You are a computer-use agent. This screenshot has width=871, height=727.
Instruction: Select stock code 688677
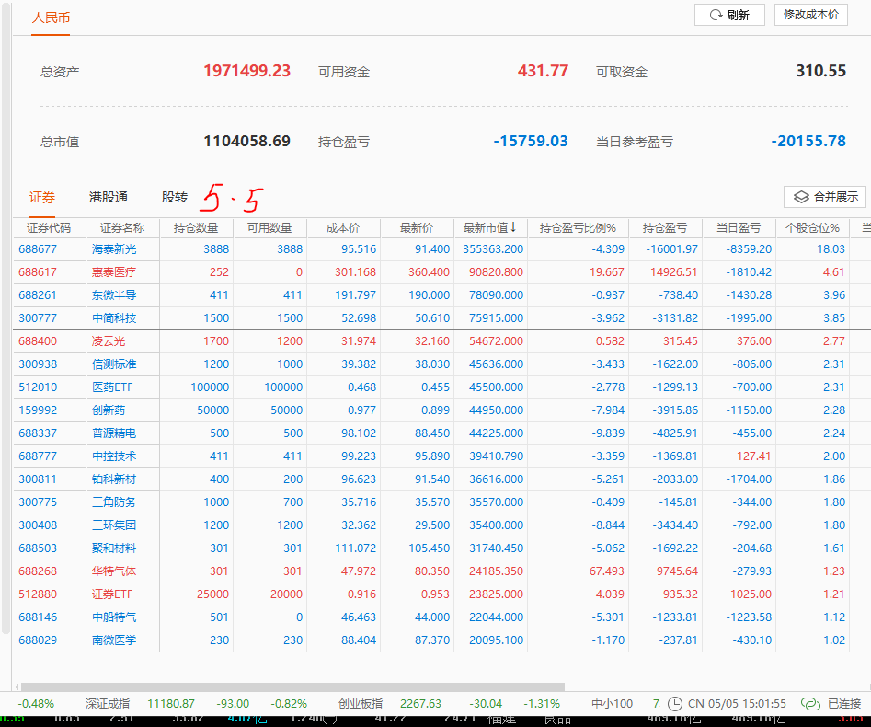[38, 249]
